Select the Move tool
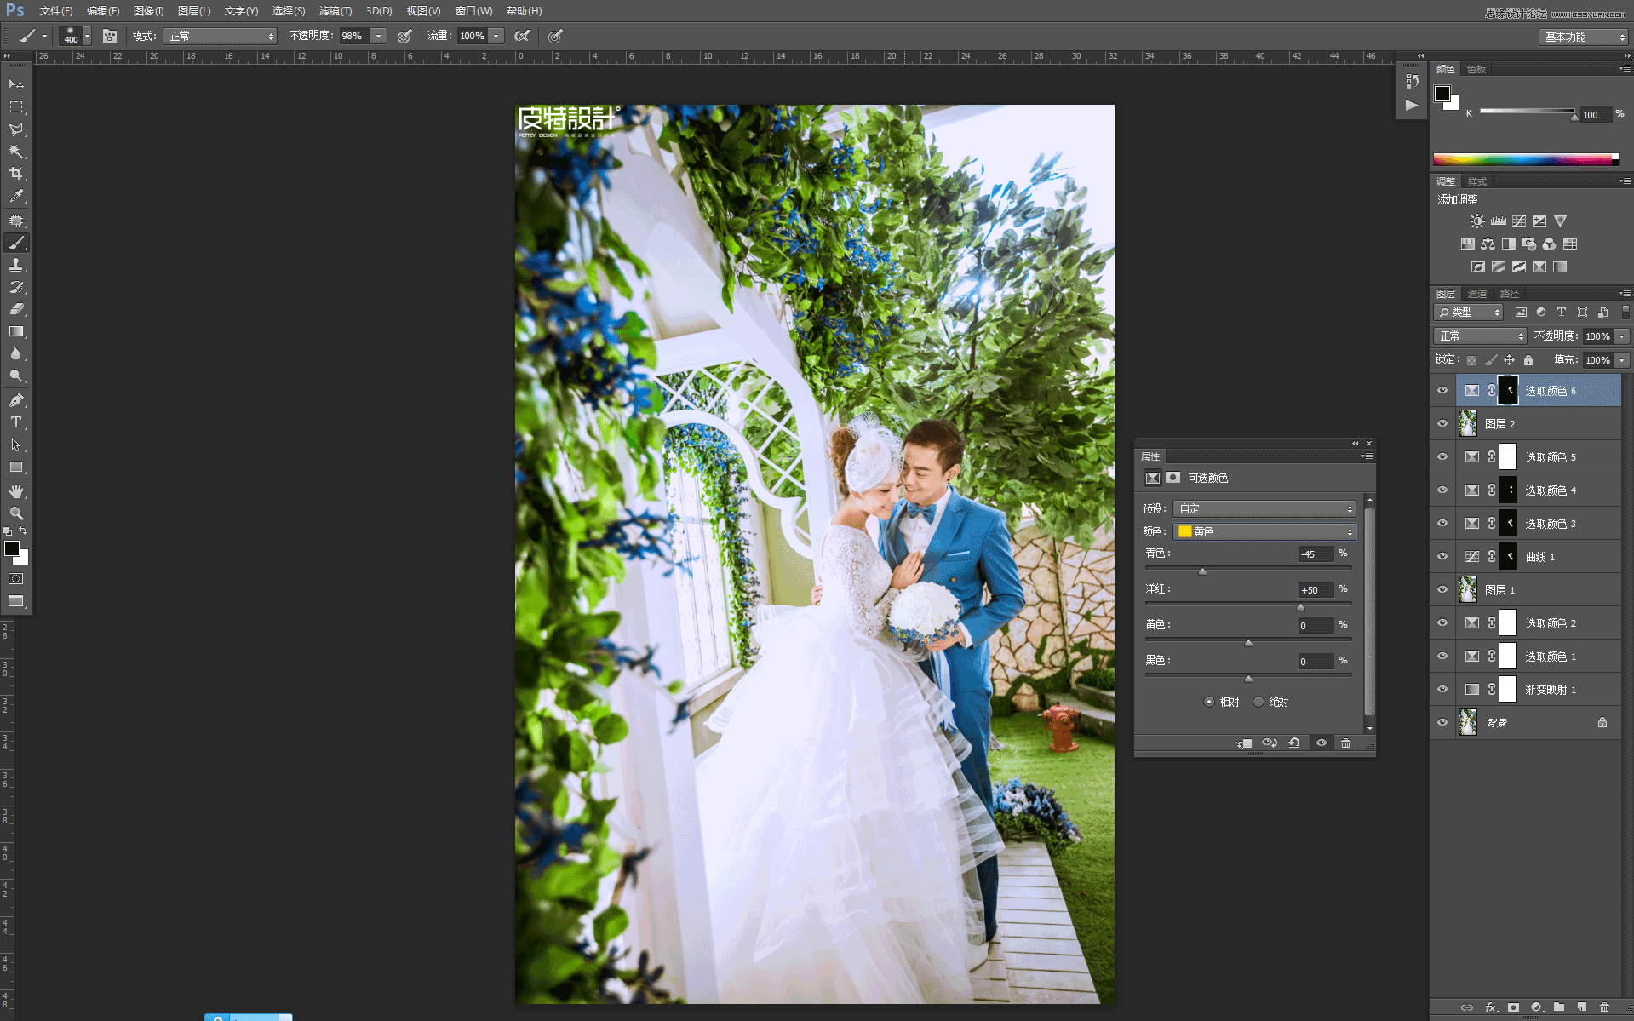The height and width of the screenshot is (1021, 1634). [x=15, y=84]
